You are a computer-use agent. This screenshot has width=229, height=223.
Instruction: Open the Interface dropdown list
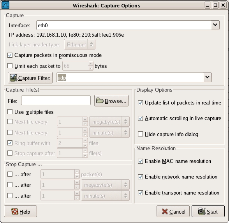point(215,25)
